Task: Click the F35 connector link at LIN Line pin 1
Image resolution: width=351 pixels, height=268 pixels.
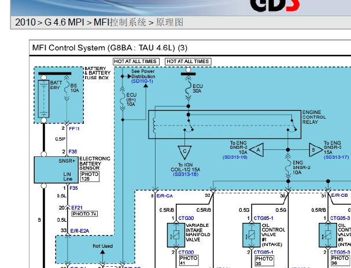Action: click(x=73, y=188)
